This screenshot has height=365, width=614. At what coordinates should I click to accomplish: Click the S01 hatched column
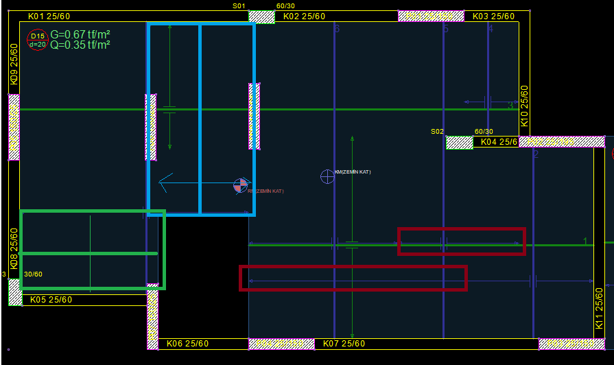pyautogui.click(x=261, y=16)
